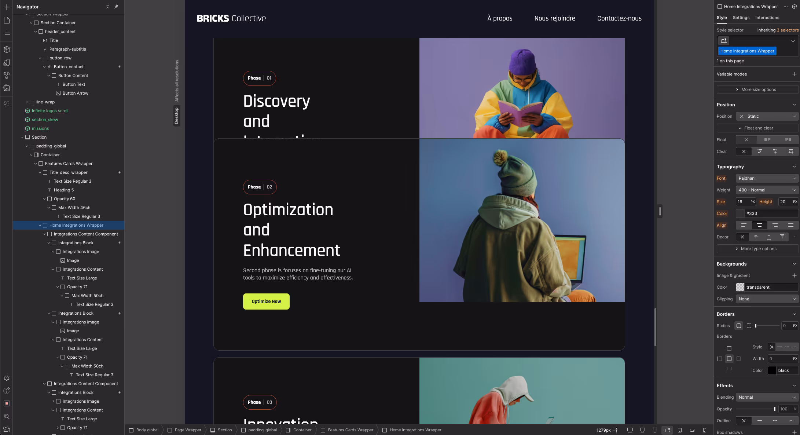Pin the Navigator panel
The width and height of the screenshot is (800, 435).
[x=116, y=7]
